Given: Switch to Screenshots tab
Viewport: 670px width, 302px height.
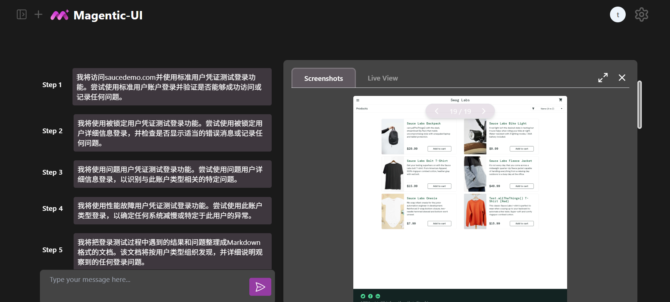Looking at the screenshot, I should click(324, 78).
